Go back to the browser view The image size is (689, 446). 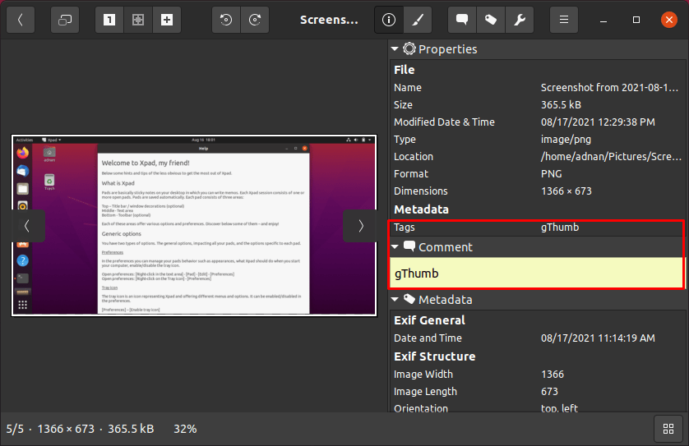[21, 20]
